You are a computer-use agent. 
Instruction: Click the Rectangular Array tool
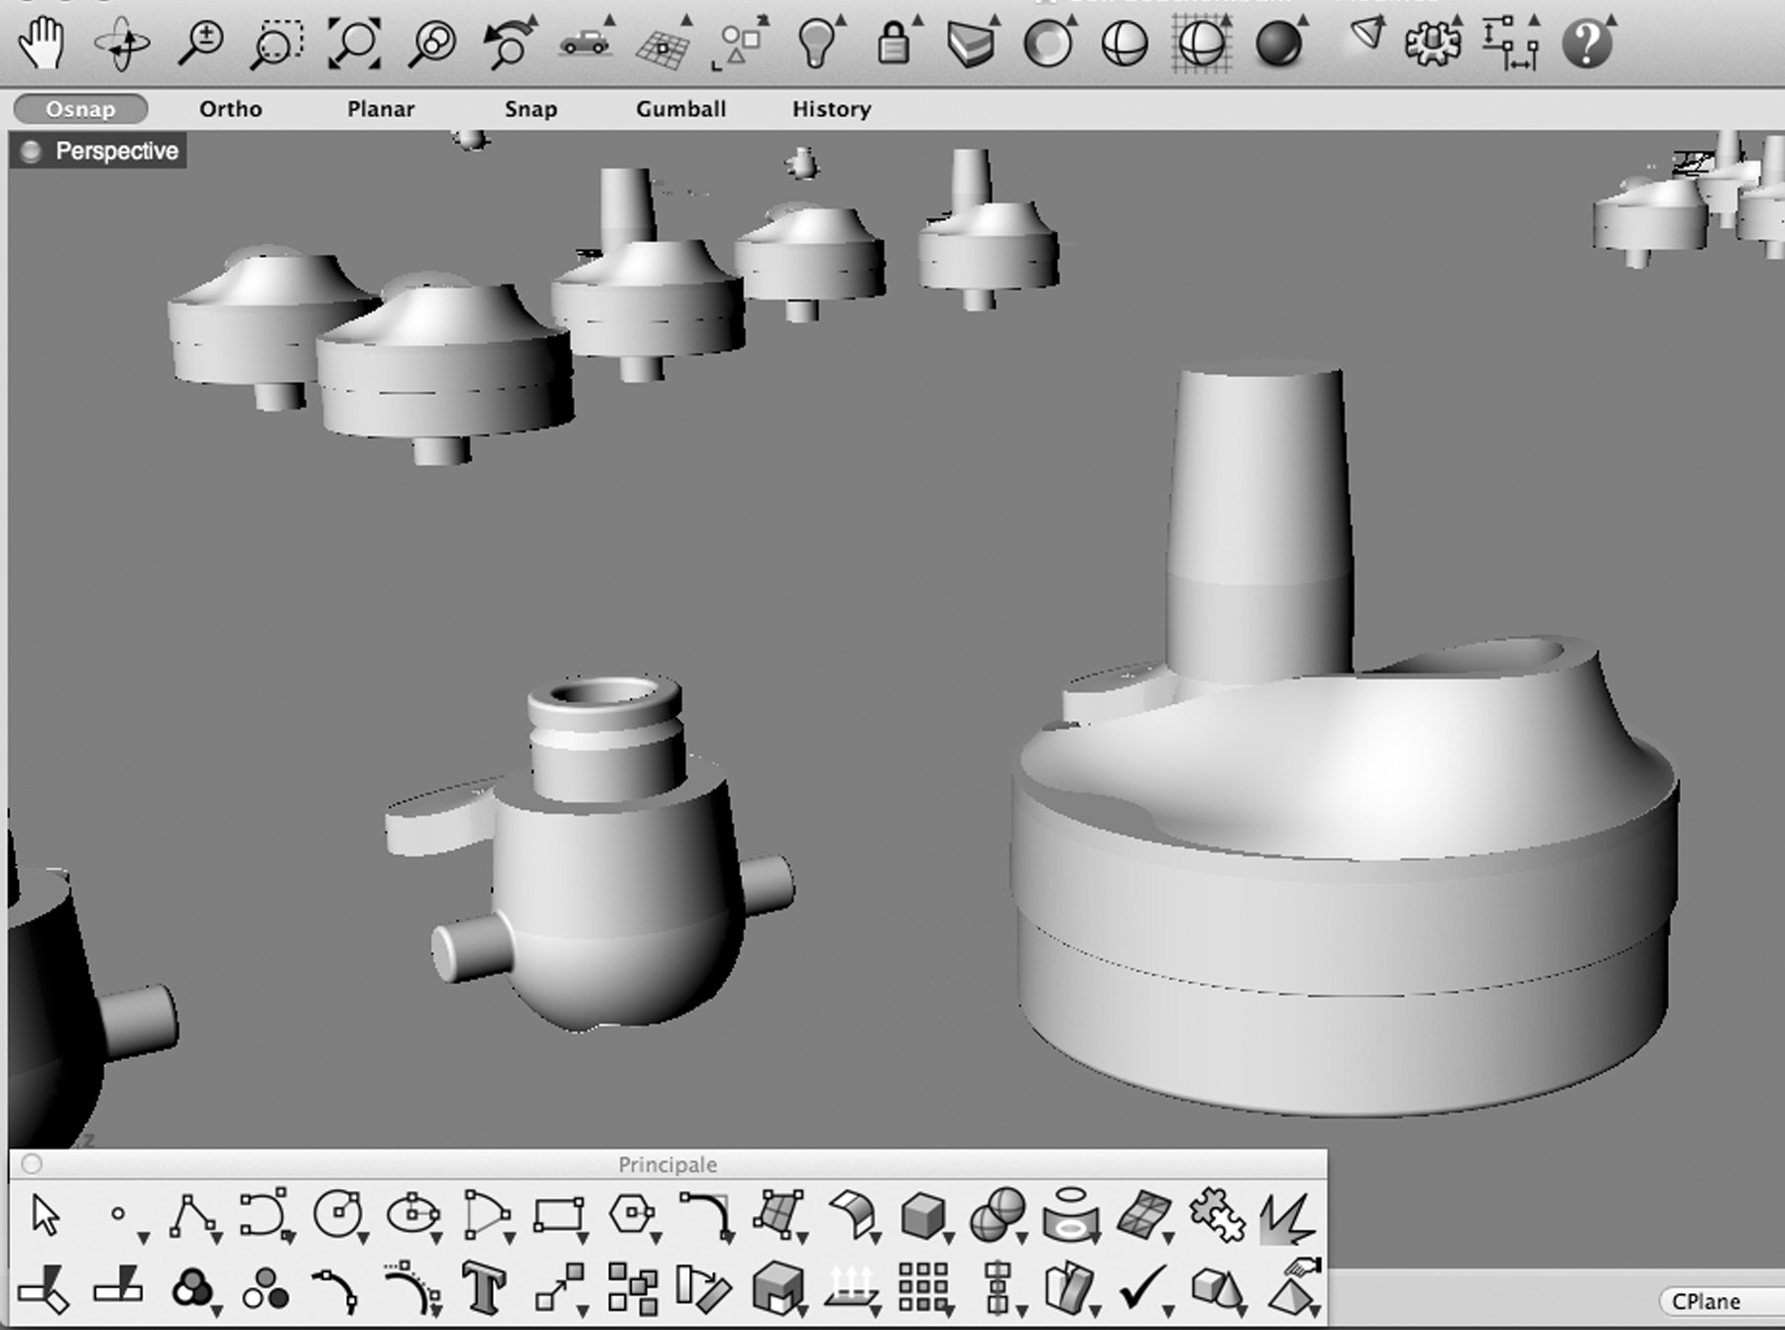click(x=922, y=1288)
